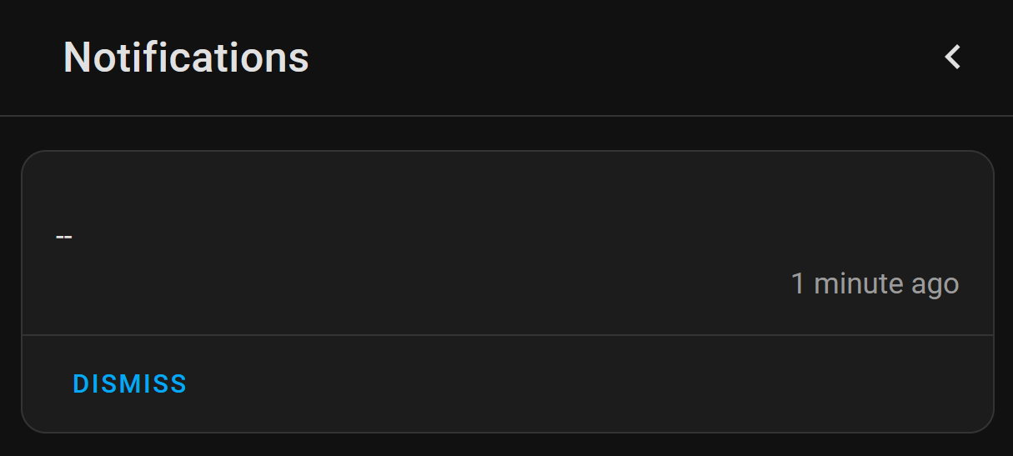This screenshot has width=1013, height=456.
Task: Clear the "--" notification with DISMISS
Action: 129,384
